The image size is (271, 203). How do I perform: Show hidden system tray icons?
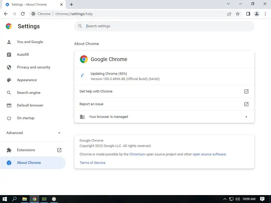pos(225,199)
